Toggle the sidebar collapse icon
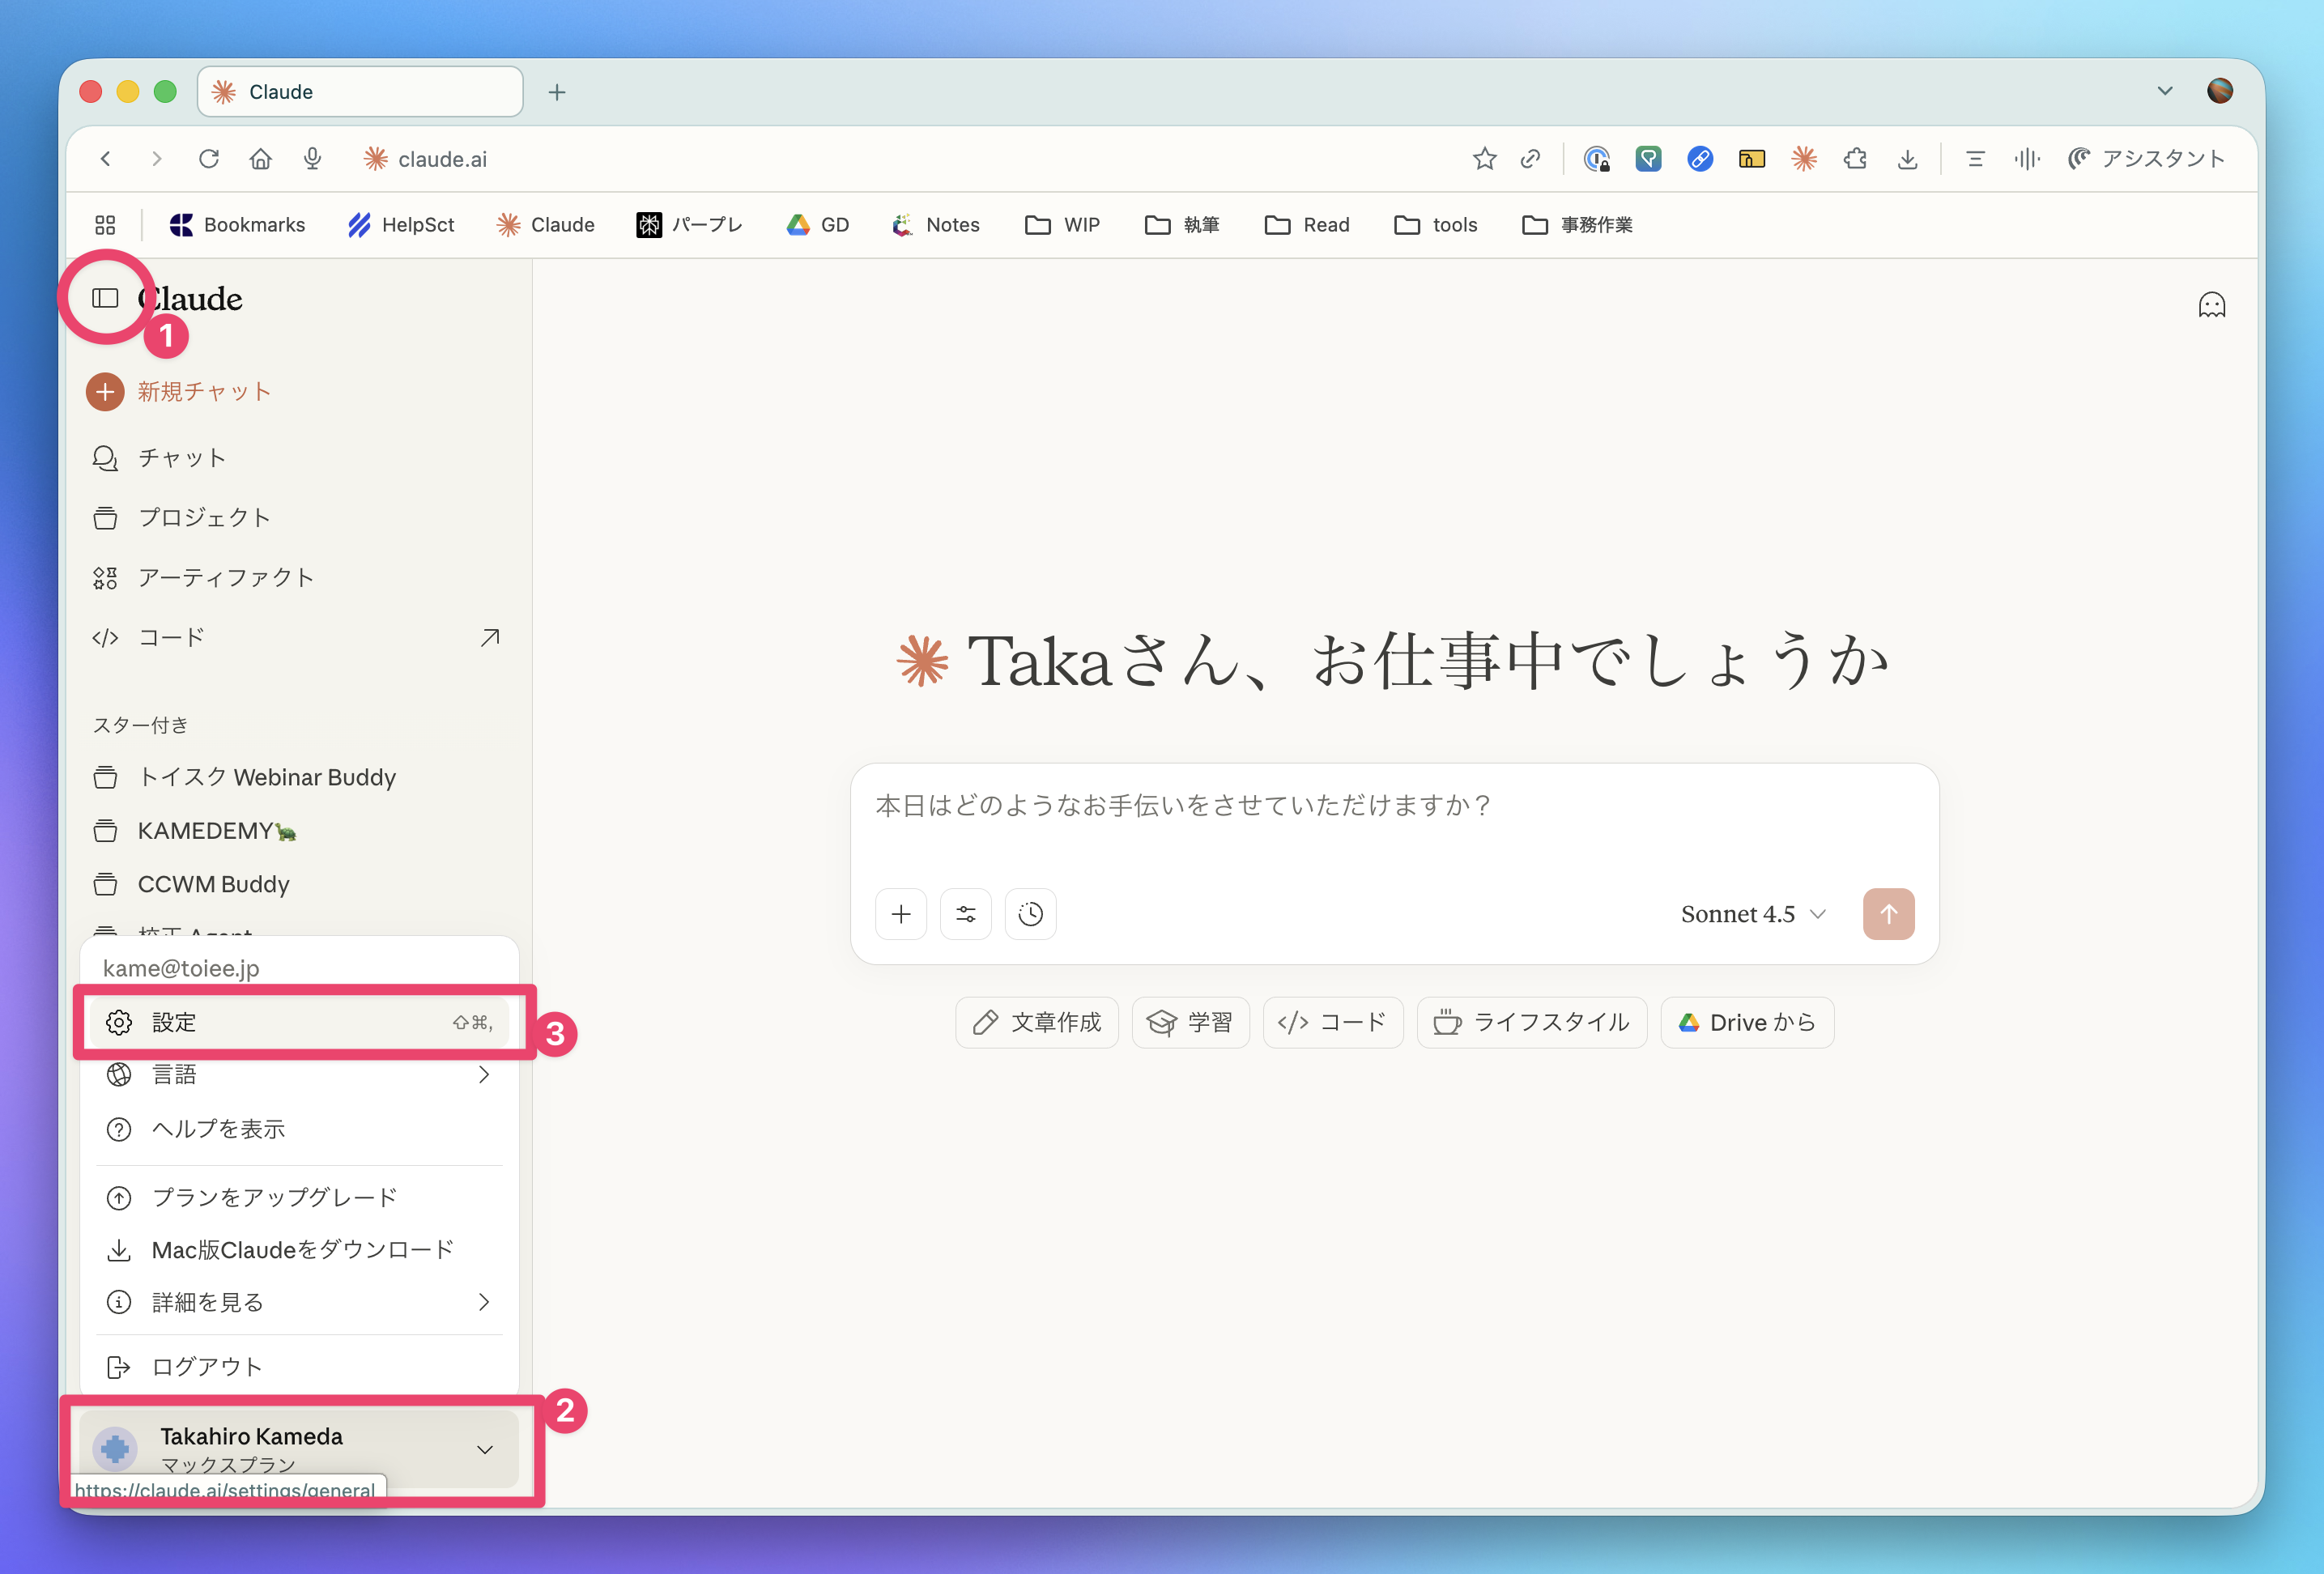 [105, 298]
